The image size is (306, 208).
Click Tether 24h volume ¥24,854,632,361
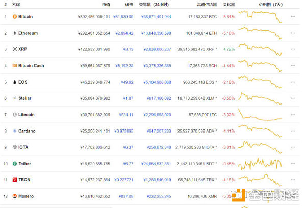(156, 164)
